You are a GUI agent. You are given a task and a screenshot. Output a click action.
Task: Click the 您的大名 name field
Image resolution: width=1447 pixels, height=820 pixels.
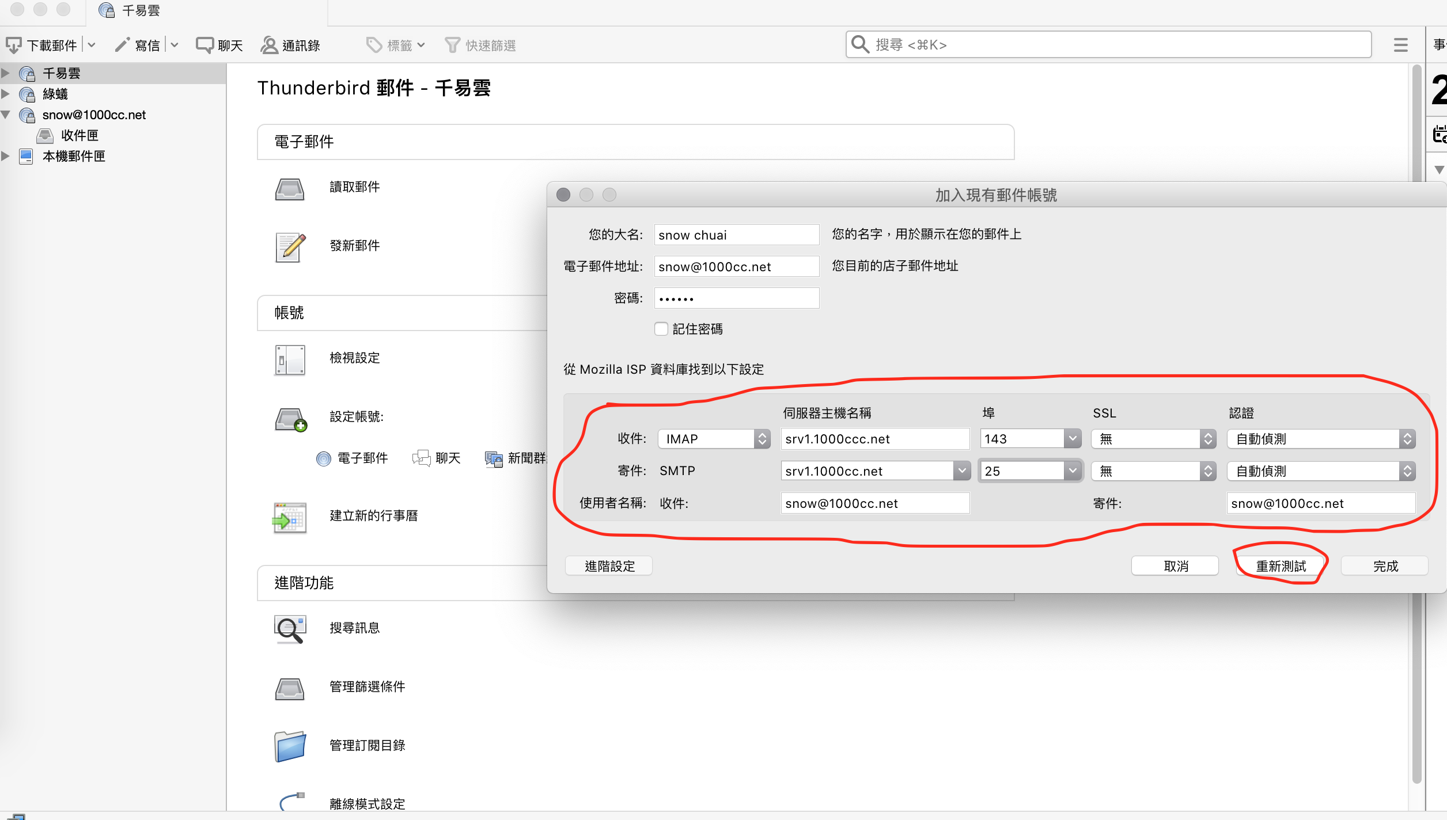point(737,234)
